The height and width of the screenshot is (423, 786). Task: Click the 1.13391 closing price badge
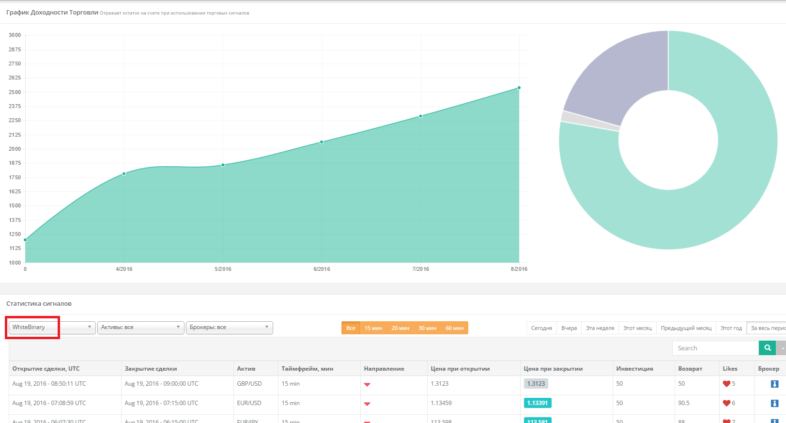538,403
